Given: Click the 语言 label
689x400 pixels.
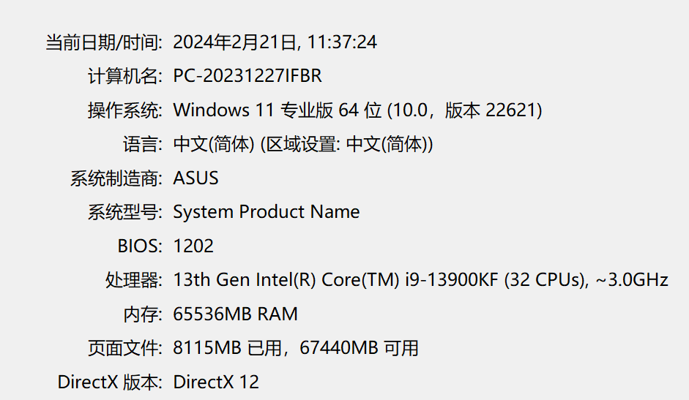Looking at the screenshot, I should tap(141, 144).
